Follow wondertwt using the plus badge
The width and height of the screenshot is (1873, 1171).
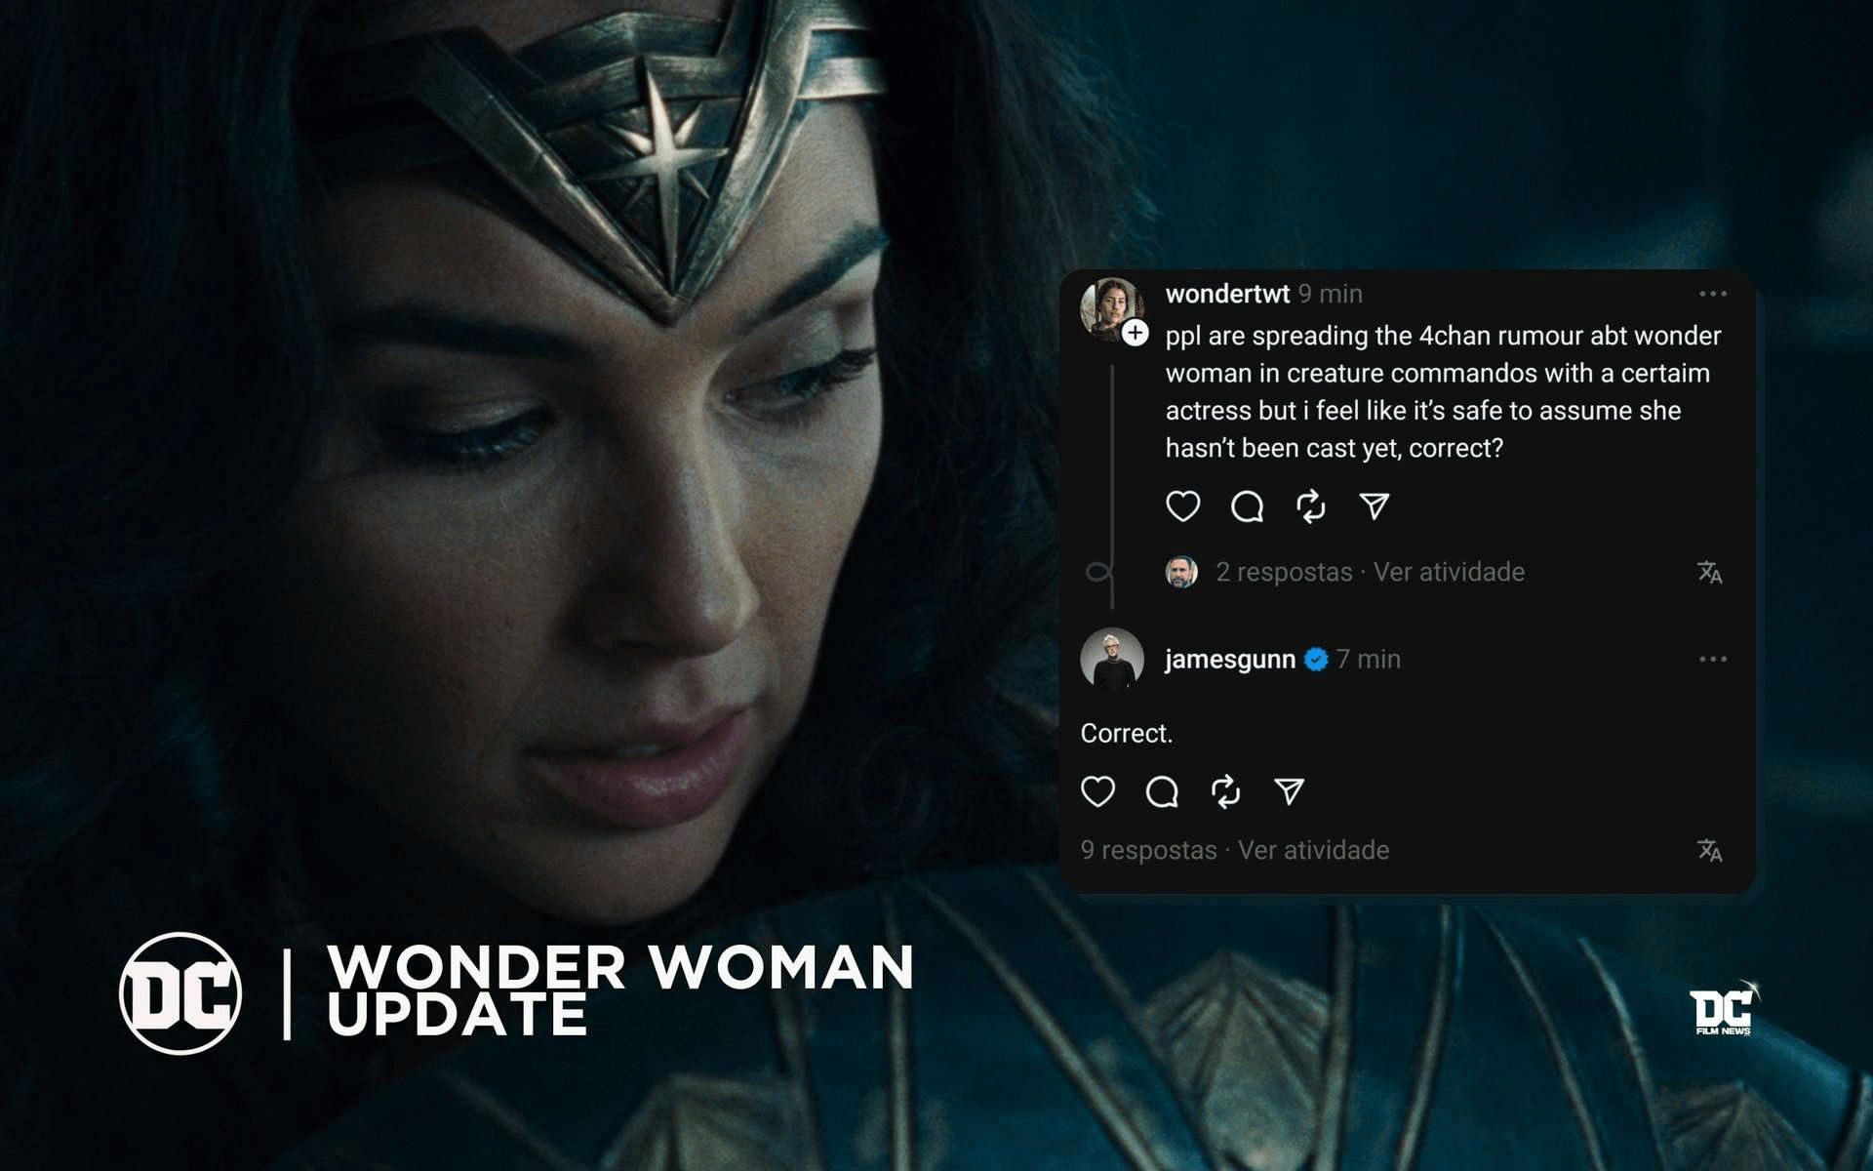click(x=1135, y=333)
